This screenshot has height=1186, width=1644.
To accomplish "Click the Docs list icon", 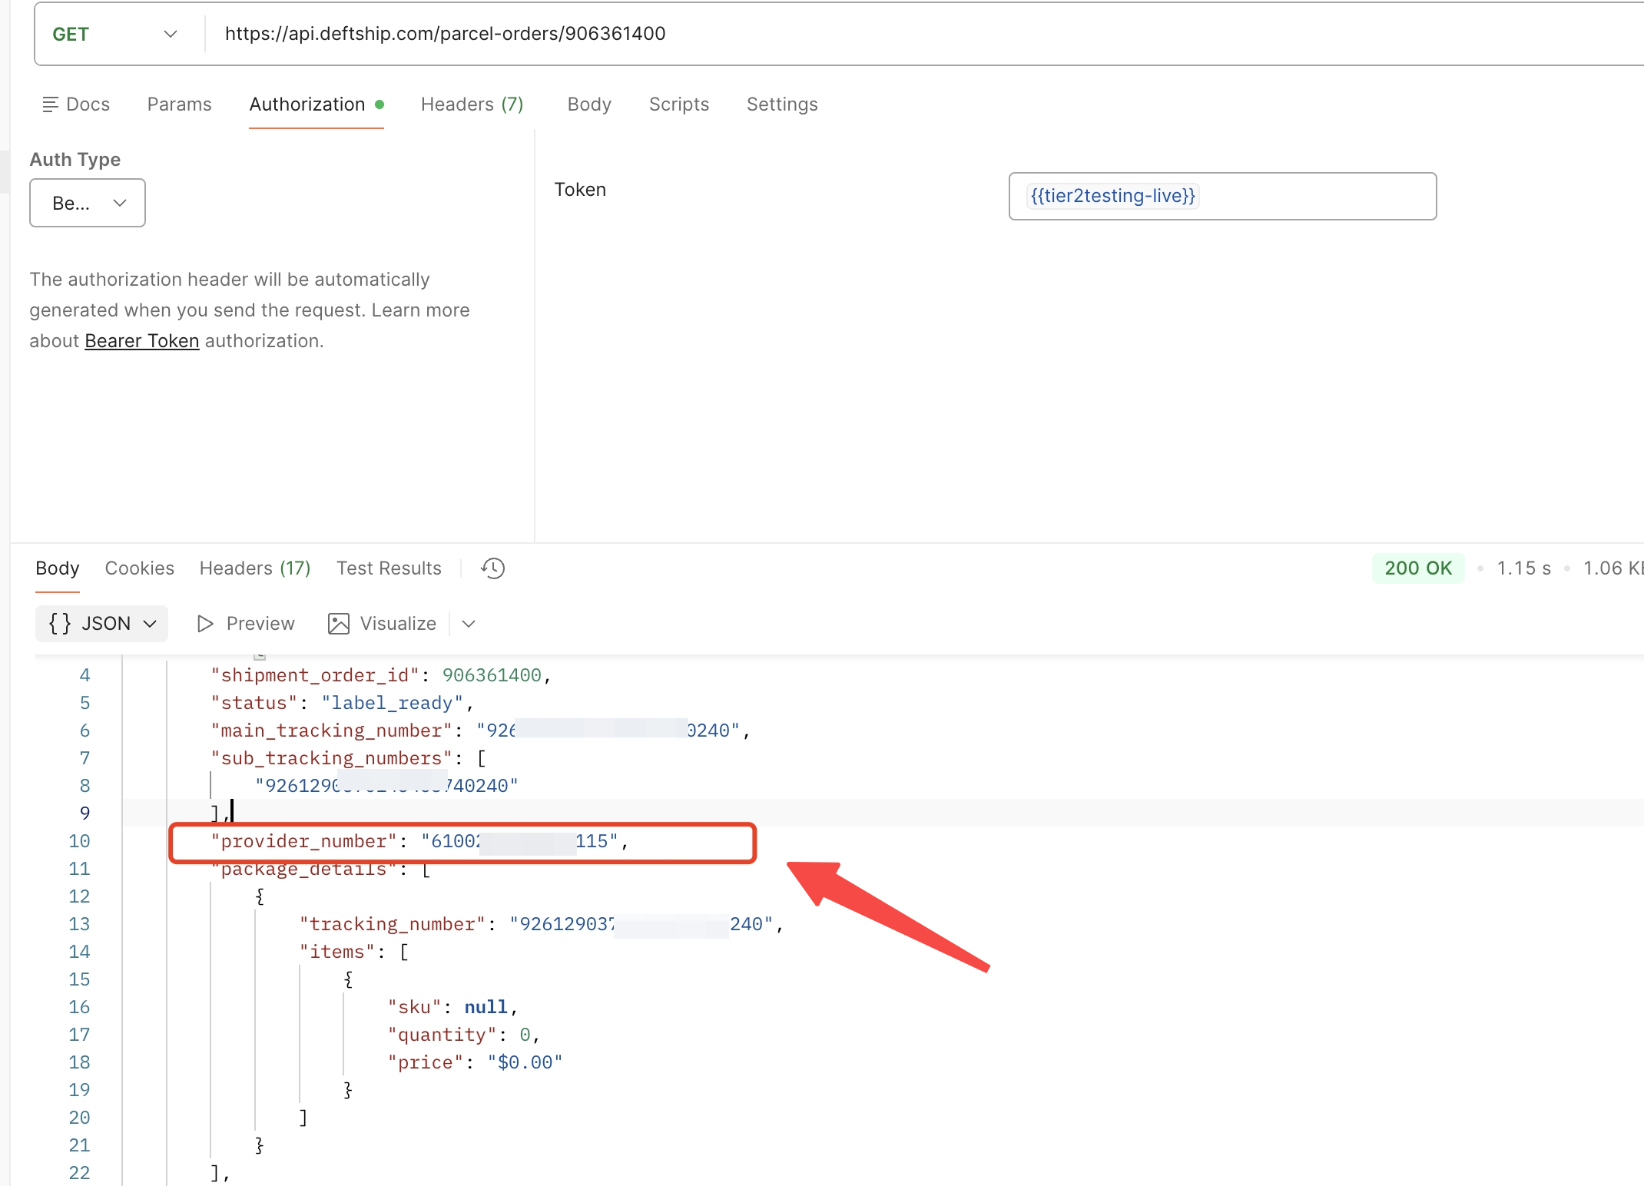I will (50, 104).
